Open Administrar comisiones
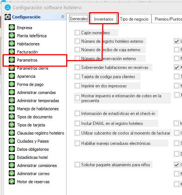 [37, 166]
